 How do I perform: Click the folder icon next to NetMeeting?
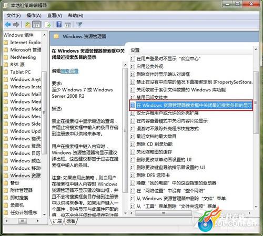click(6, 57)
